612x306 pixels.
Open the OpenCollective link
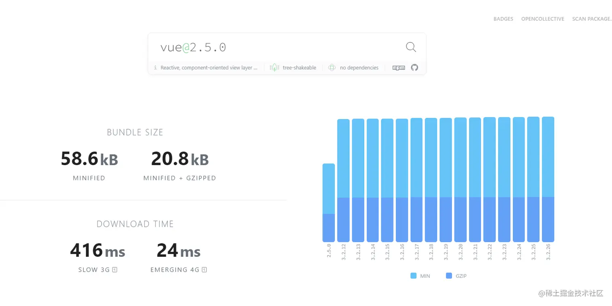[x=542, y=19]
